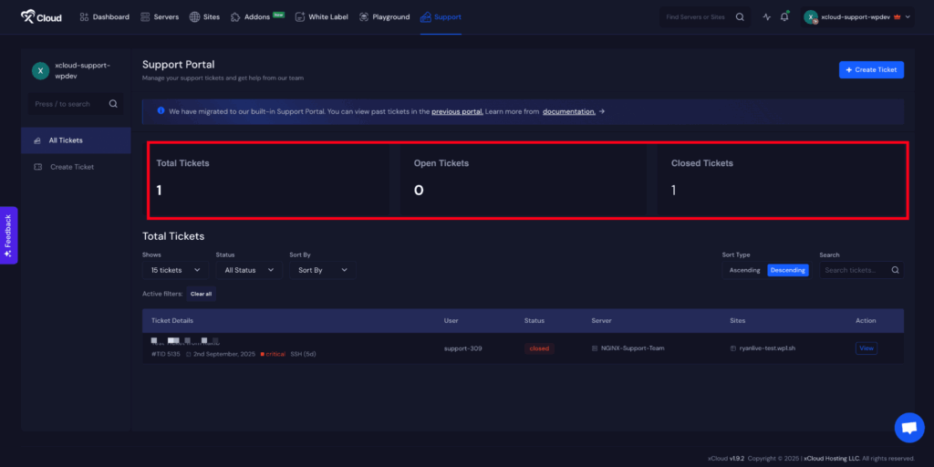Viewport: 934px width, 467px height.
Task: Open the live chat bubble icon
Action: tap(908, 427)
